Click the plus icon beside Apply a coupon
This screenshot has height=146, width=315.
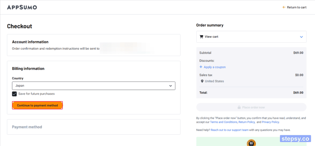201,67
